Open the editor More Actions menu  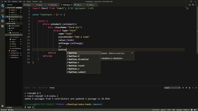point(196,5)
